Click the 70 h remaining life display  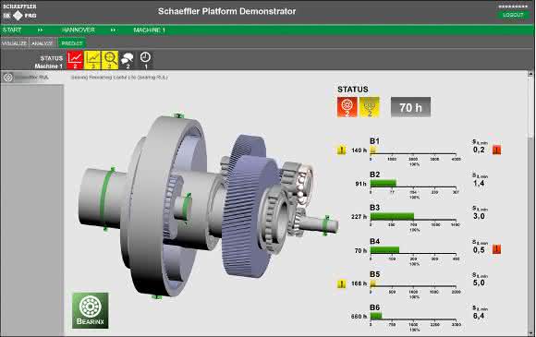pos(410,107)
